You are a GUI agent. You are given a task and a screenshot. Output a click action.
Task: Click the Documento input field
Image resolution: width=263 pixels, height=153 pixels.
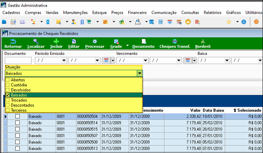coord(18,60)
